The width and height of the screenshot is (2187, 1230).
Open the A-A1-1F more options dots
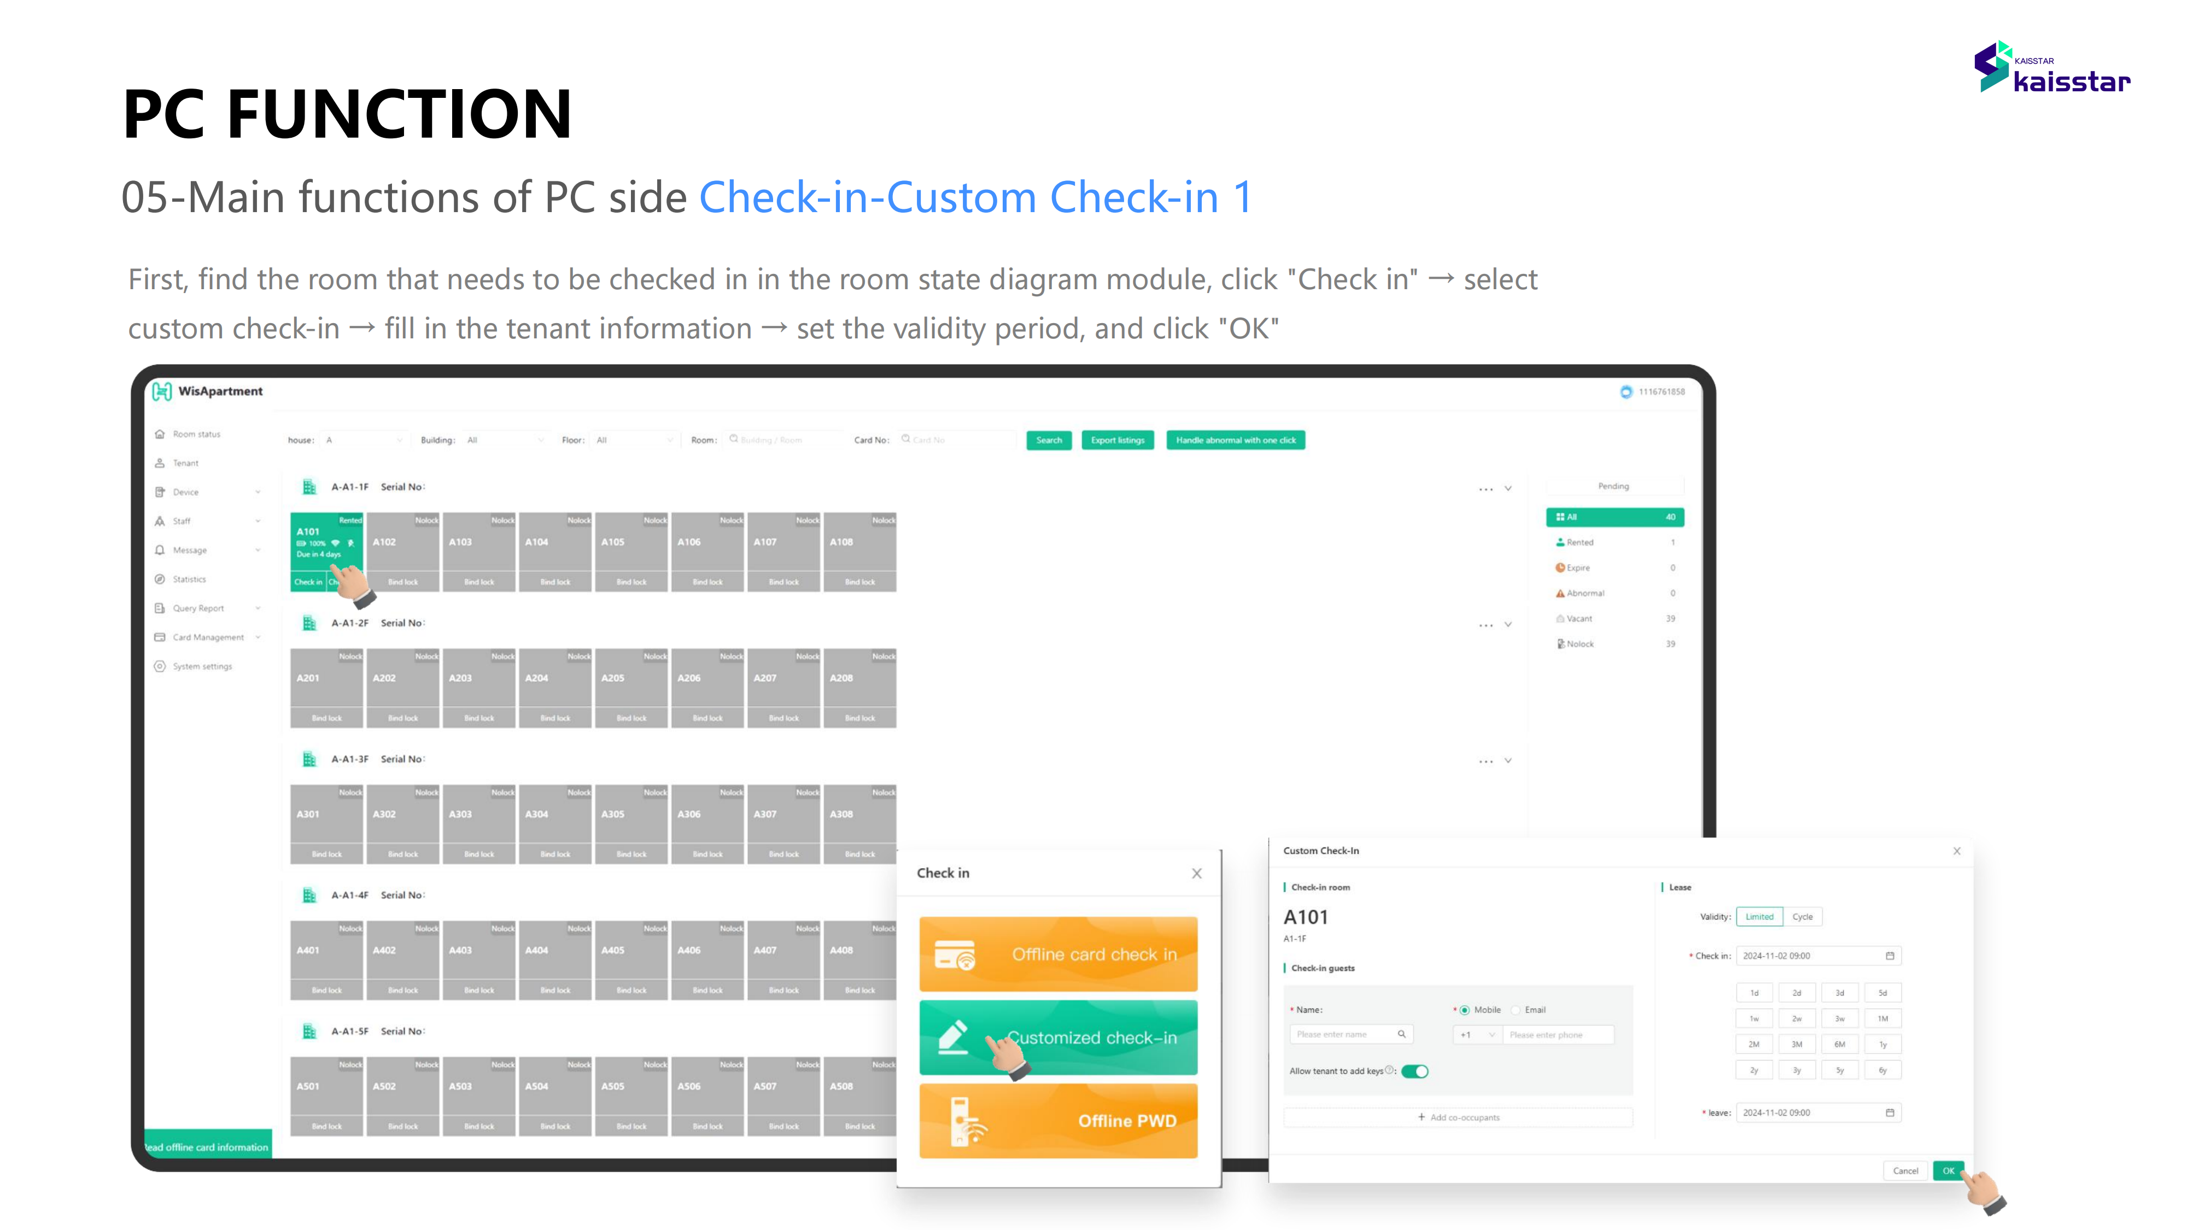click(1486, 489)
